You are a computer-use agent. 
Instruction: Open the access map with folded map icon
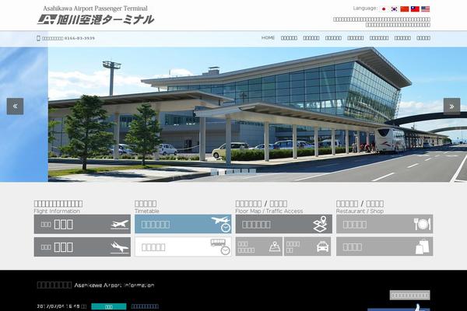(259, 246)
